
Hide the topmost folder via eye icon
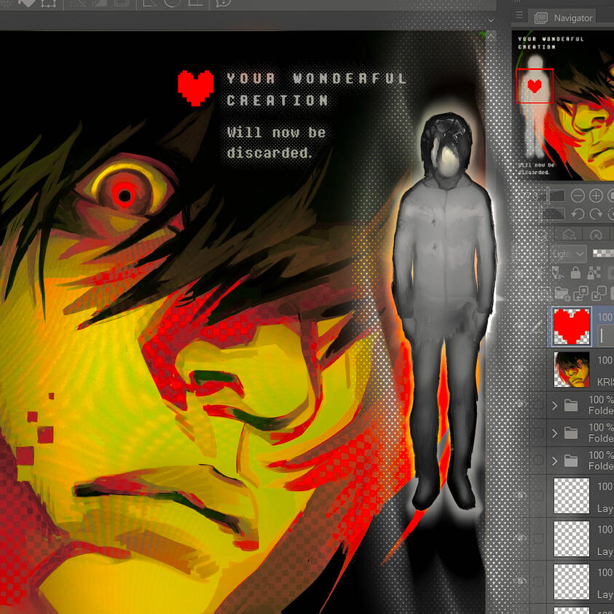(x=521, y=405)
